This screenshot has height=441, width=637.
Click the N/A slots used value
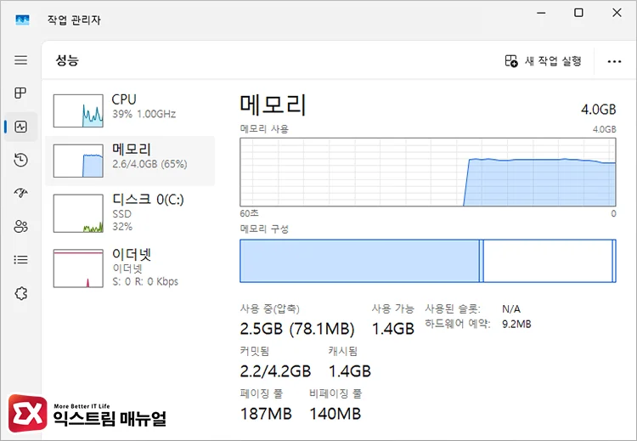point(511,309)
